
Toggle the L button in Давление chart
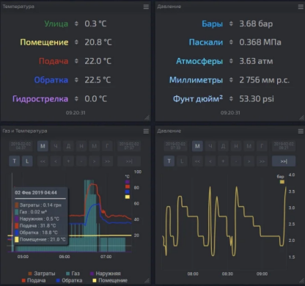[x=182, y=161]
